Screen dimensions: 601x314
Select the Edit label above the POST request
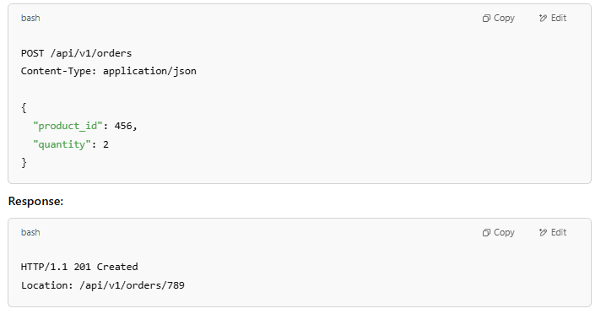559,18
